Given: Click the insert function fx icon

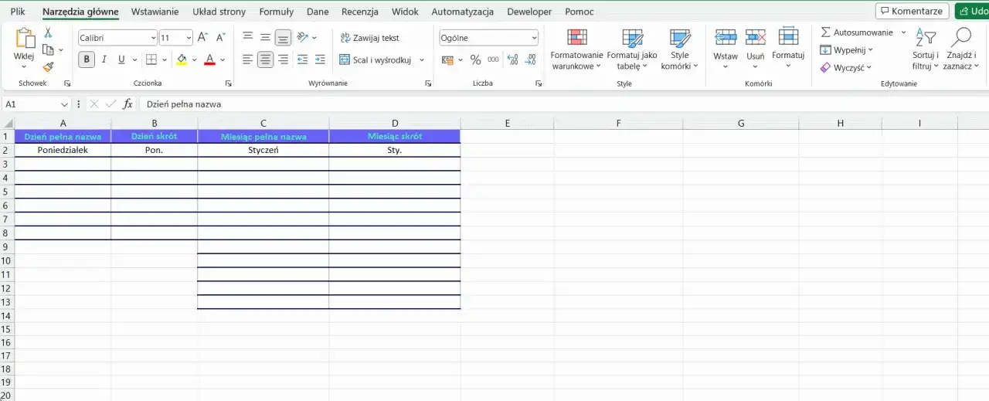Looking at the screenshot, I should [128, 104].
